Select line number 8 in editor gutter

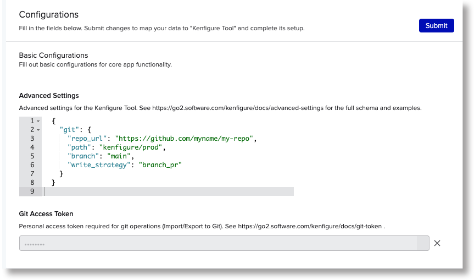[x=32, y=183]
